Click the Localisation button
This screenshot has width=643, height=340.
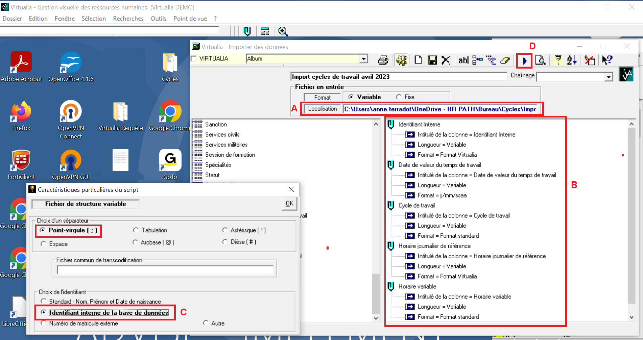click(322, 109)
